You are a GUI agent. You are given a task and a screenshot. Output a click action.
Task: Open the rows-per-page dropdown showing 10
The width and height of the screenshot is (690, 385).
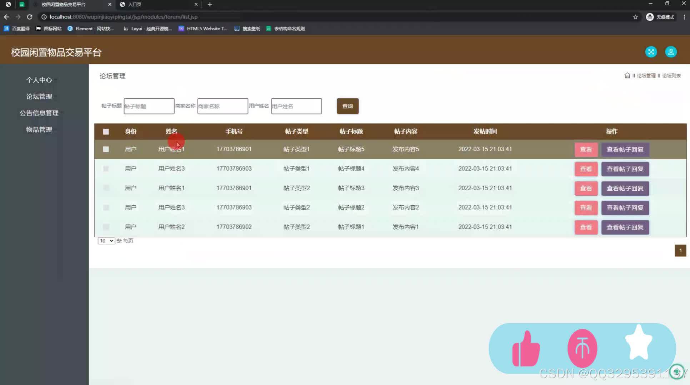coord(106,241)
